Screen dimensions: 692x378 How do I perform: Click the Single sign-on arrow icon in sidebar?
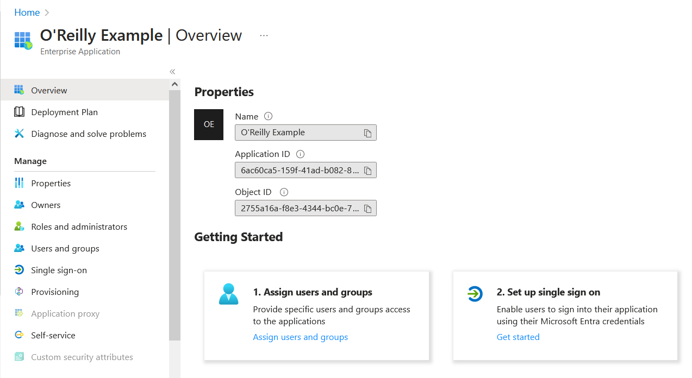19,270
